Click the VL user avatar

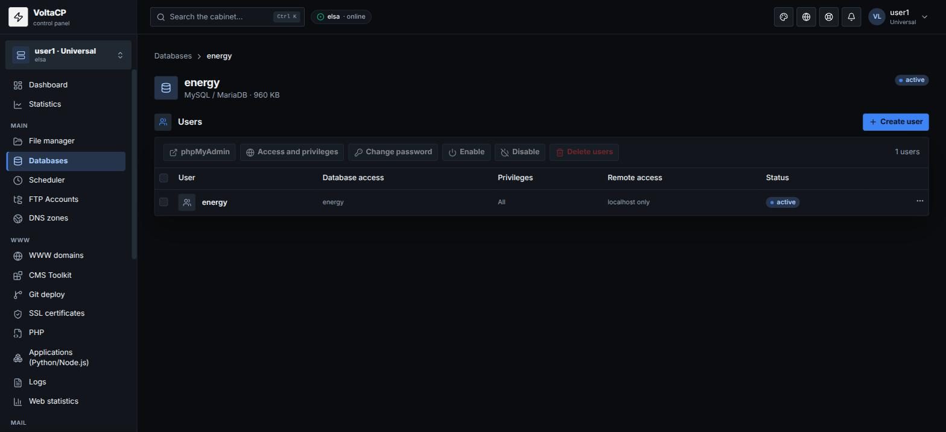point(877,17)
